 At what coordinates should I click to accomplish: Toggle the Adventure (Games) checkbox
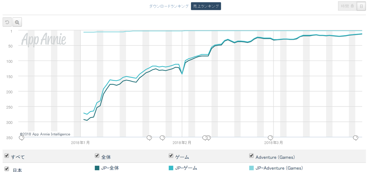point(252,156)
